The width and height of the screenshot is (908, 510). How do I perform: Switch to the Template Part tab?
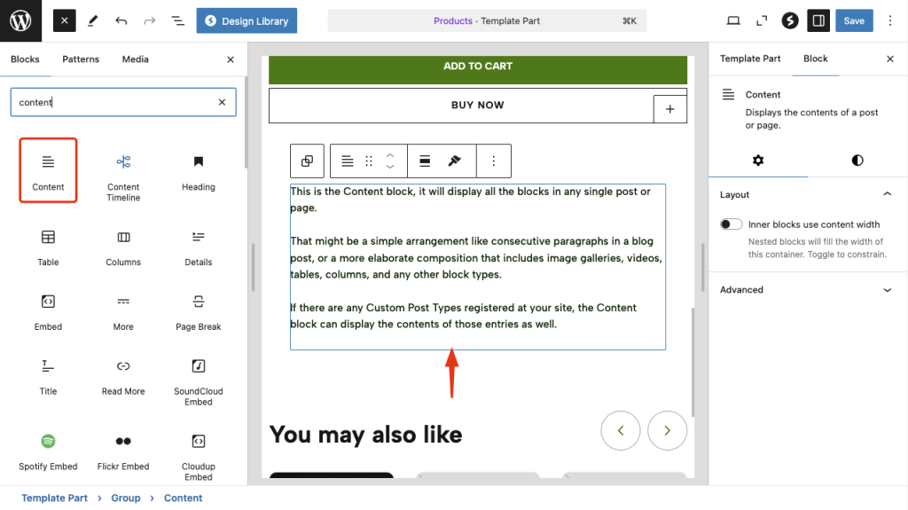click(x=750, y=59)
